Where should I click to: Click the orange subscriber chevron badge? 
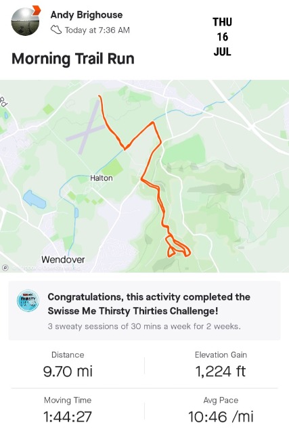[x=36, y=11]
